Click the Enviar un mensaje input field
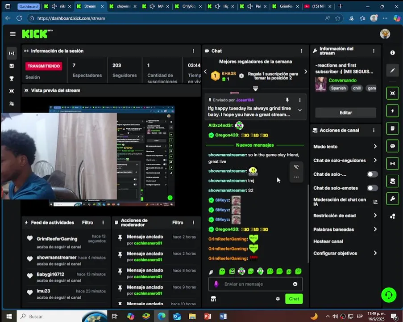 click(x=255, y=284)
